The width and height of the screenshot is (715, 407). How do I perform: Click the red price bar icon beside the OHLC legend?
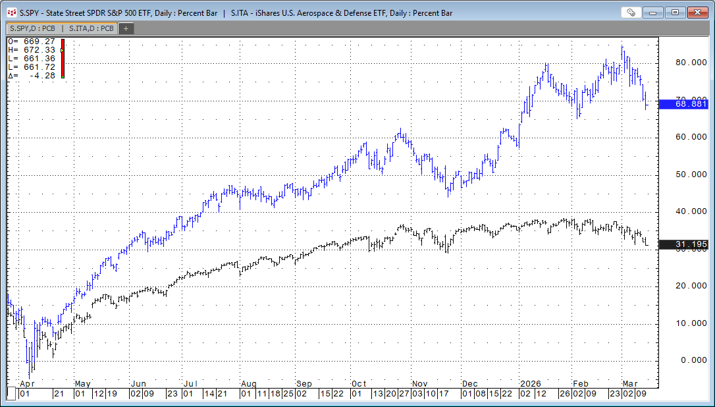click(61, 57)
